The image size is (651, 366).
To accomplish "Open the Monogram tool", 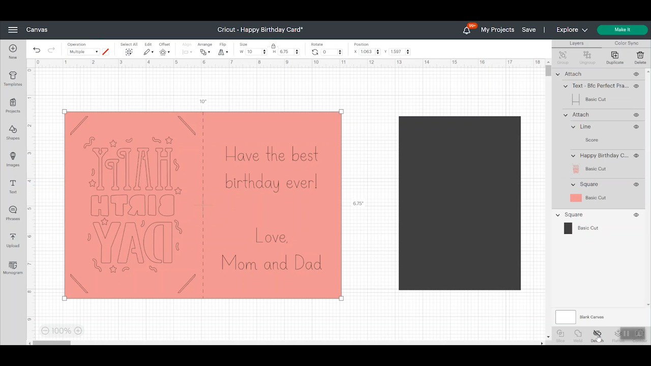I will (13, 267).
